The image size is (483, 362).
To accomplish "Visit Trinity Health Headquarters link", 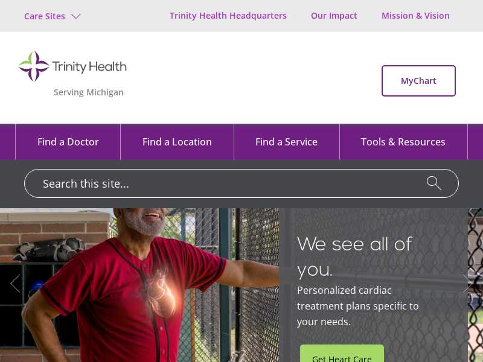I will (228, 16).
